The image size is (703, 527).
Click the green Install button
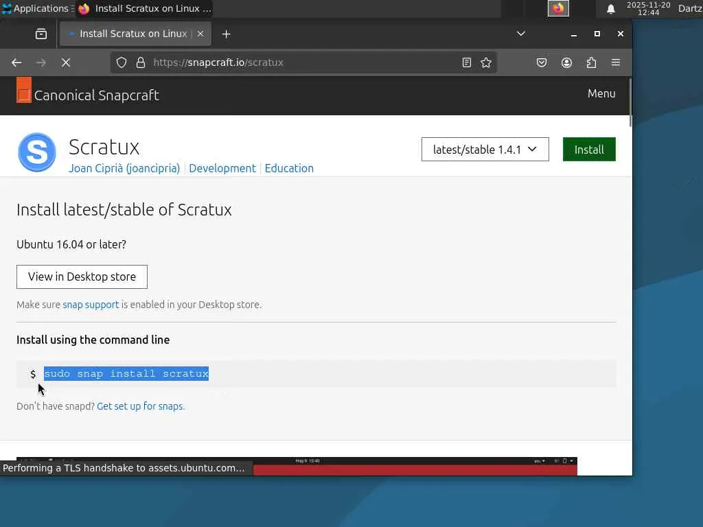589,150
